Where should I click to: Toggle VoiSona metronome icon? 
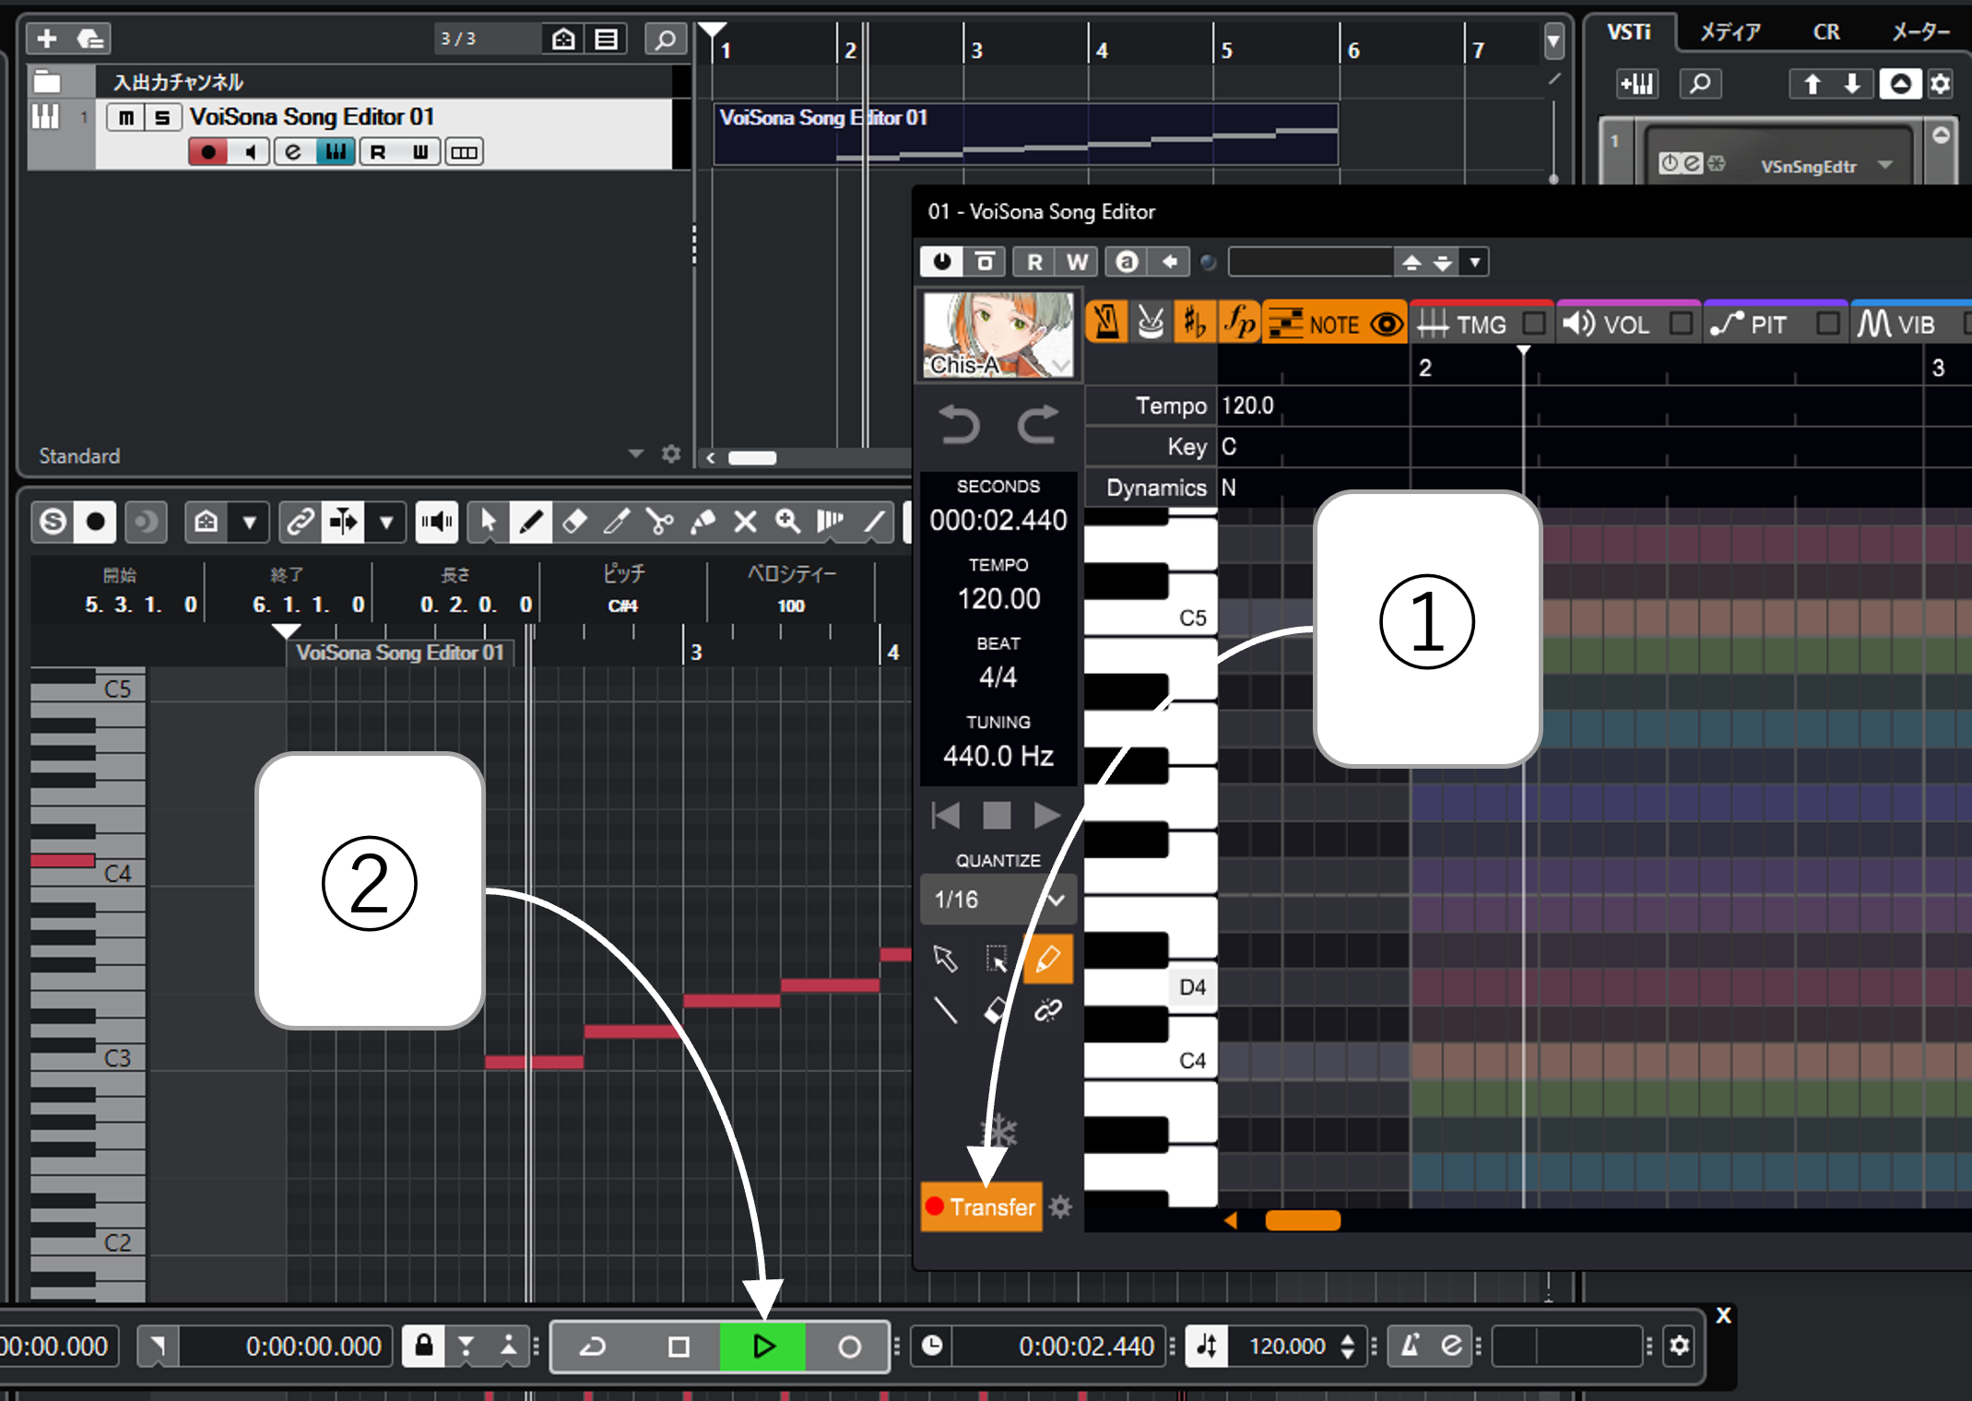tap(1107, 323)
